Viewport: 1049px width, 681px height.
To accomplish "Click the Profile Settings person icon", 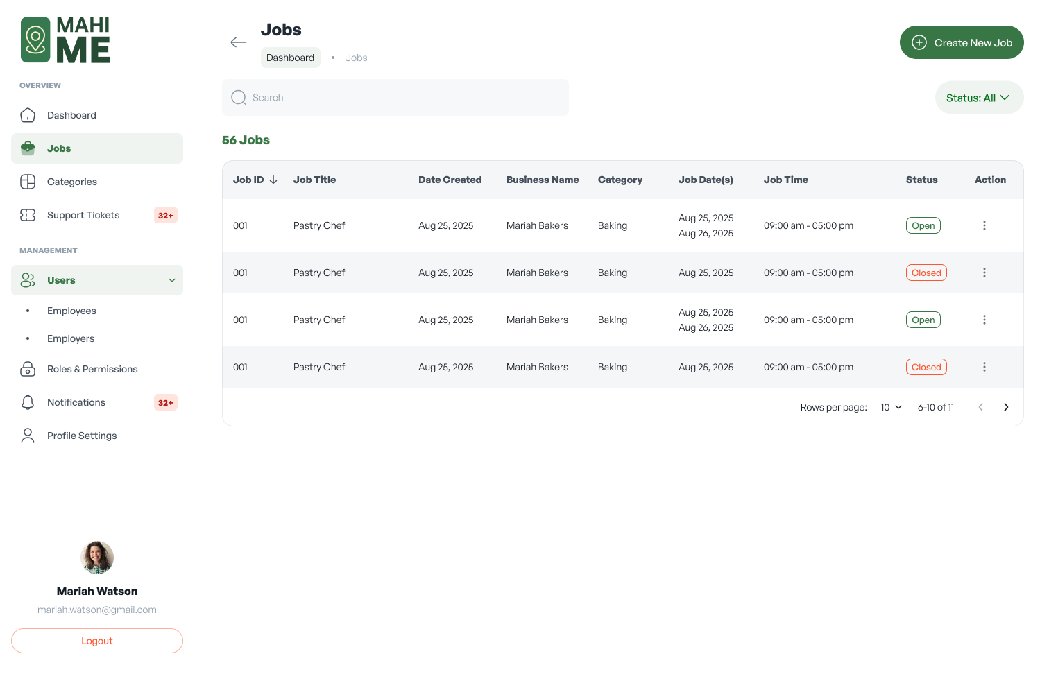I will [28, 436].
